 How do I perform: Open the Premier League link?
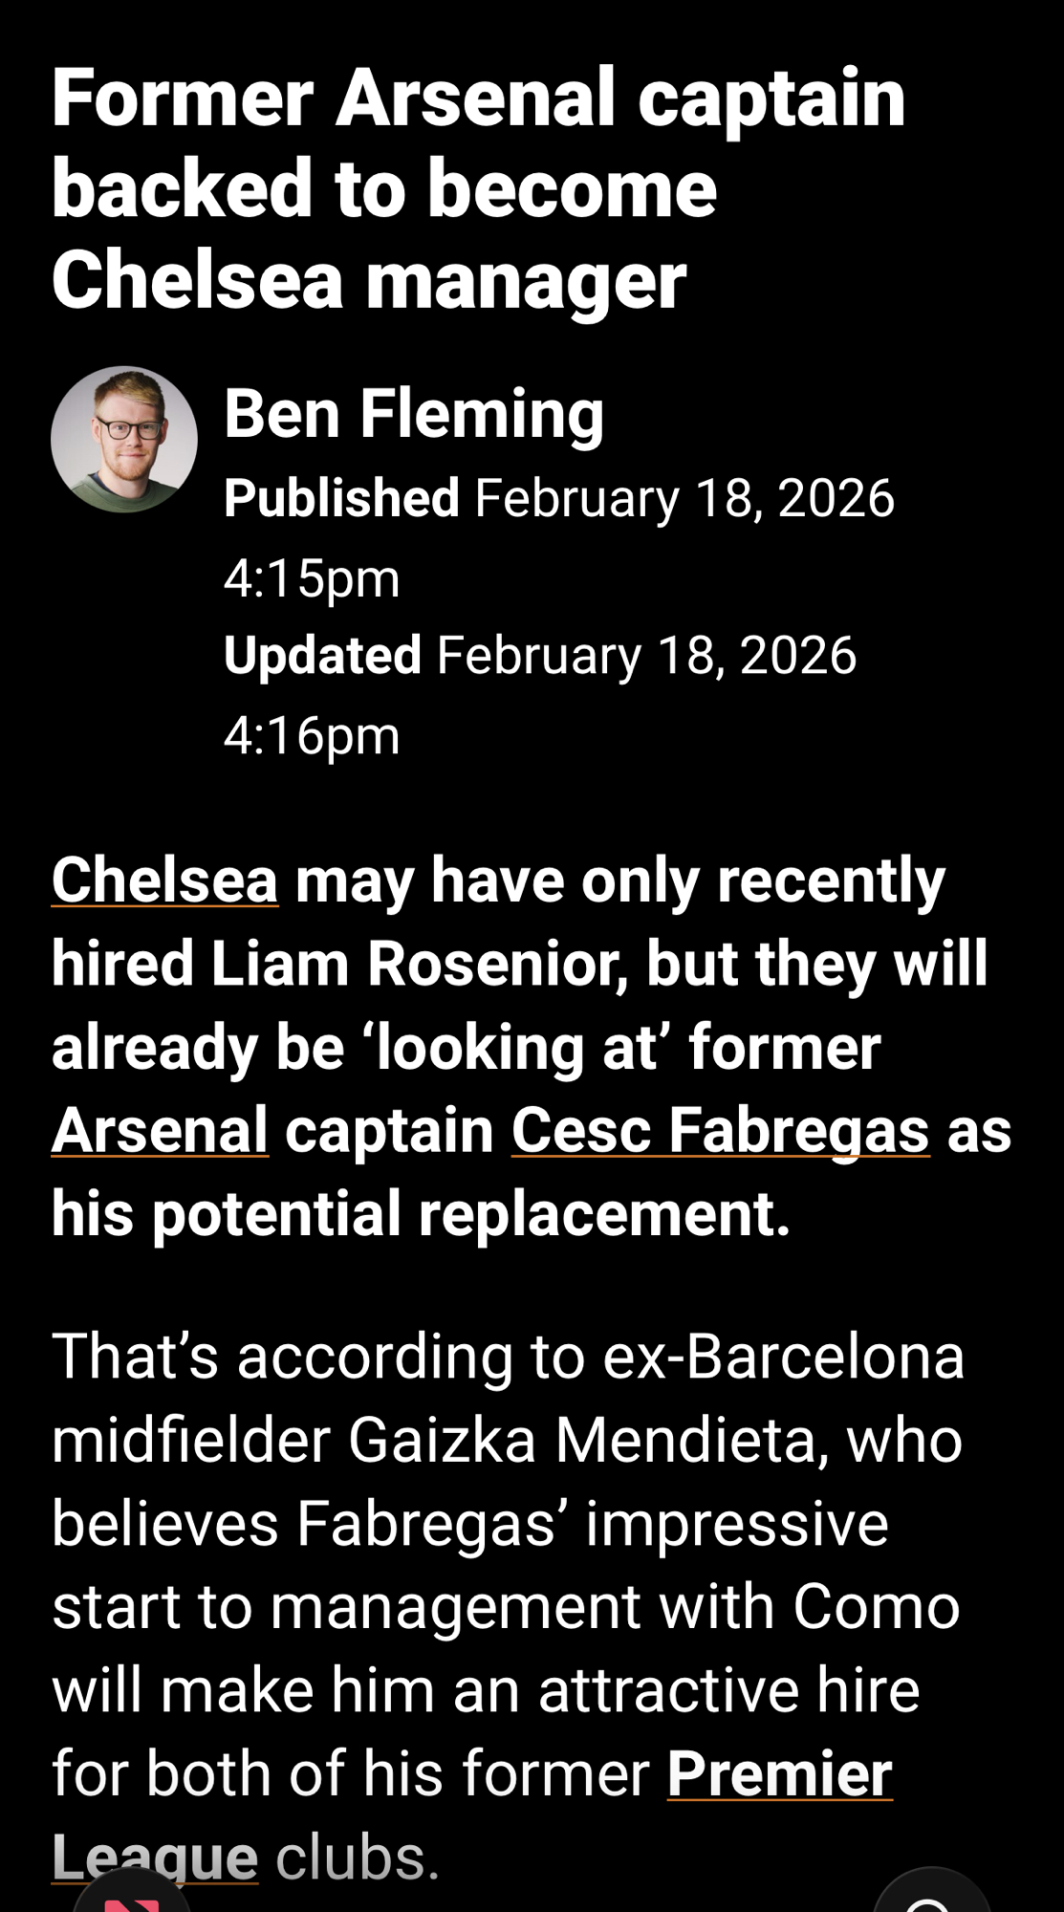[779, 1774]
